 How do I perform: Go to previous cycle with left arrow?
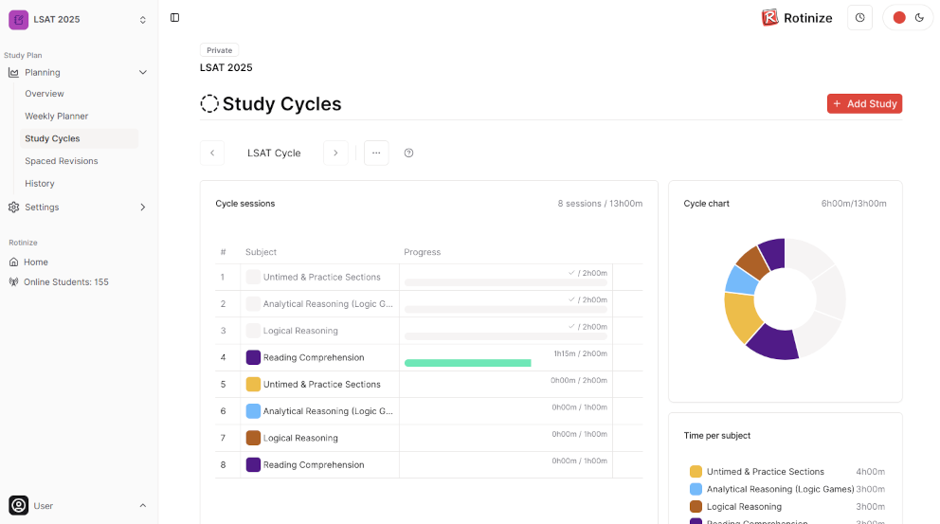point(211,154)
